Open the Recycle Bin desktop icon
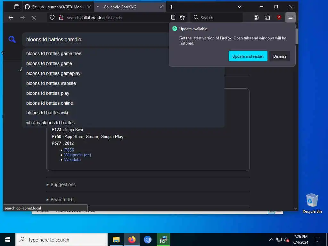The image size is (328, 246). pyautogui.click(x=312, y=203)
